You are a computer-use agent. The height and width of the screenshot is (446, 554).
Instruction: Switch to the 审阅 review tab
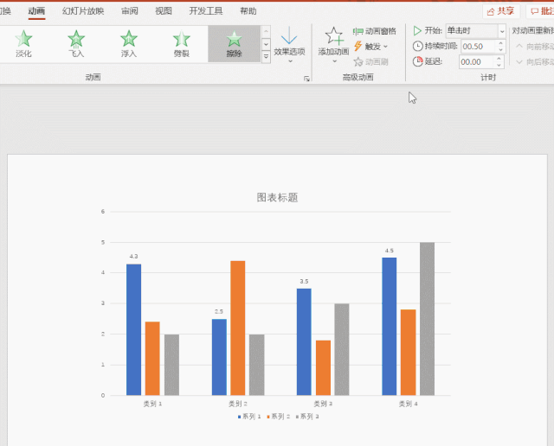[x=130, y=11]
